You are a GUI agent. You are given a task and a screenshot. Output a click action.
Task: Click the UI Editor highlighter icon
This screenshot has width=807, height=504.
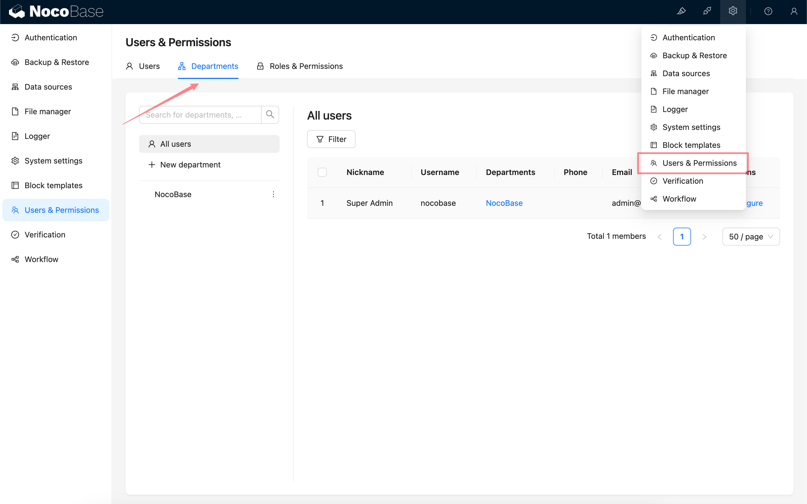pyautogui.click(x=681, y=11)
